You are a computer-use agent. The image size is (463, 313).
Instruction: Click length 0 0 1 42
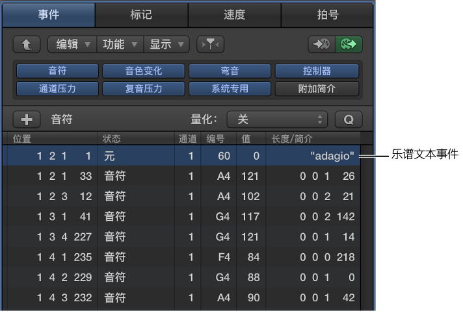tap(327, 297)
